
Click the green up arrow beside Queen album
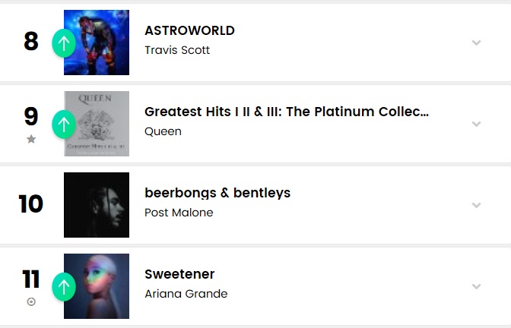(64, 124)
